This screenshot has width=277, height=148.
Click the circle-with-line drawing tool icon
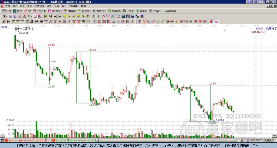click(37, 22)
